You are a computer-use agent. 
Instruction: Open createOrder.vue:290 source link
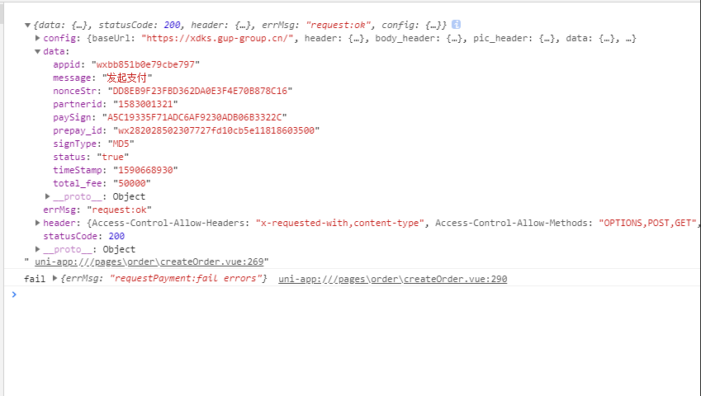(392, 279)
